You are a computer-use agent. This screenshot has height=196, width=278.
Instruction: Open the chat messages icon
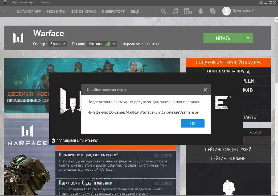[x=213, y=11]
